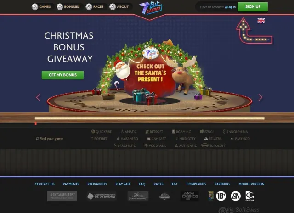The image size is (294, 213).
Task: Filter games by Igrosoft provider
Action: 213,146
